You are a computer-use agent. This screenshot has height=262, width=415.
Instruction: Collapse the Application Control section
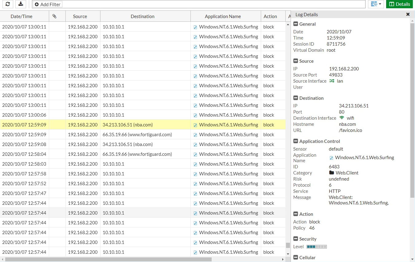tap(296, 141)
